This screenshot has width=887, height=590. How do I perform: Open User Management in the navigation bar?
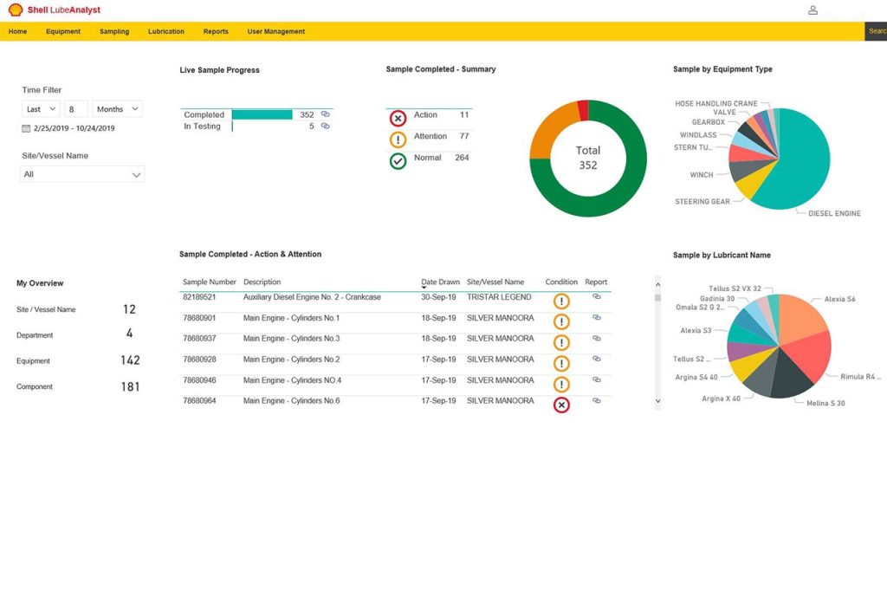coord(276,32)
